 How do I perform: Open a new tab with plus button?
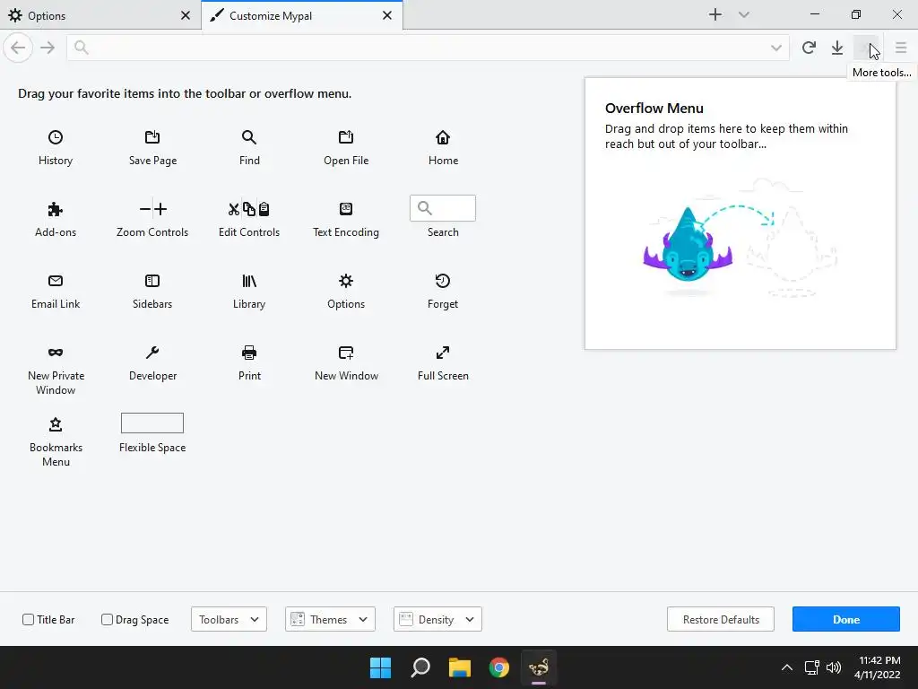pyautogui.click(x=714, y=14)
